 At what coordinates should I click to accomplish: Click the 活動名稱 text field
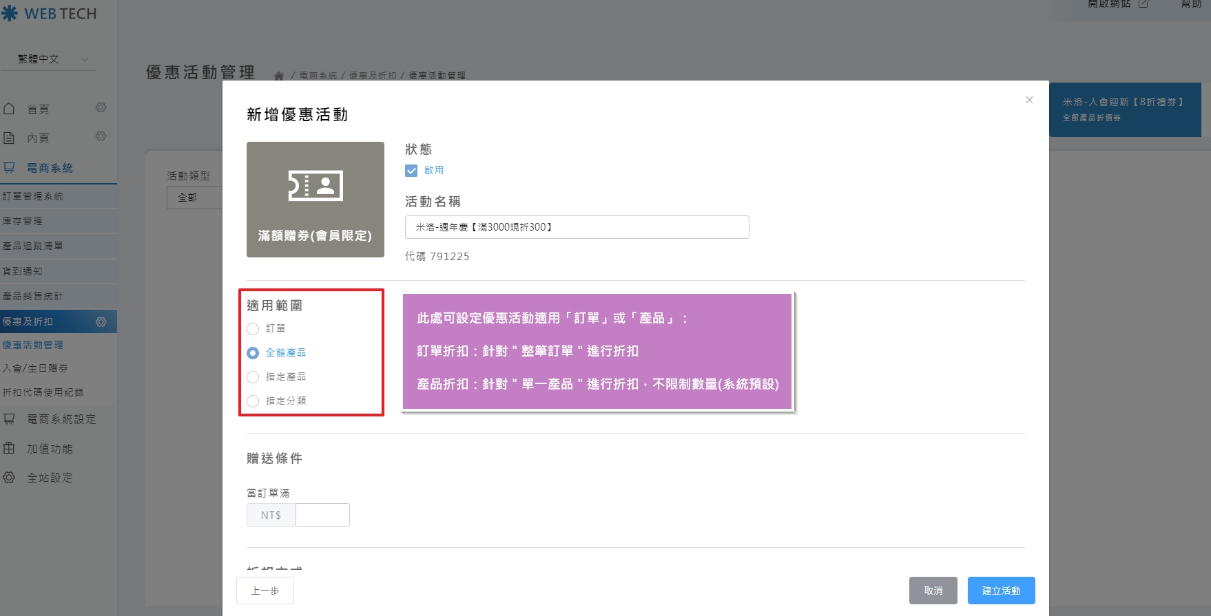coord(577,227)
